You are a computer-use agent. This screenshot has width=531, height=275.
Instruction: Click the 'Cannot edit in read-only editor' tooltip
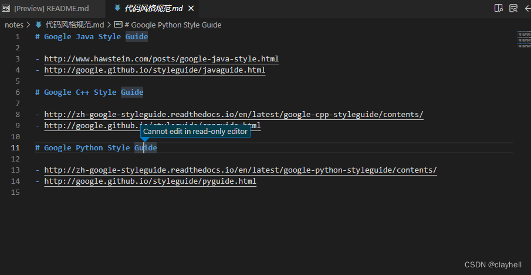195,132
